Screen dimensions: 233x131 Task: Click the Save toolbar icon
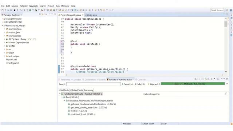(x=8, y=10)
